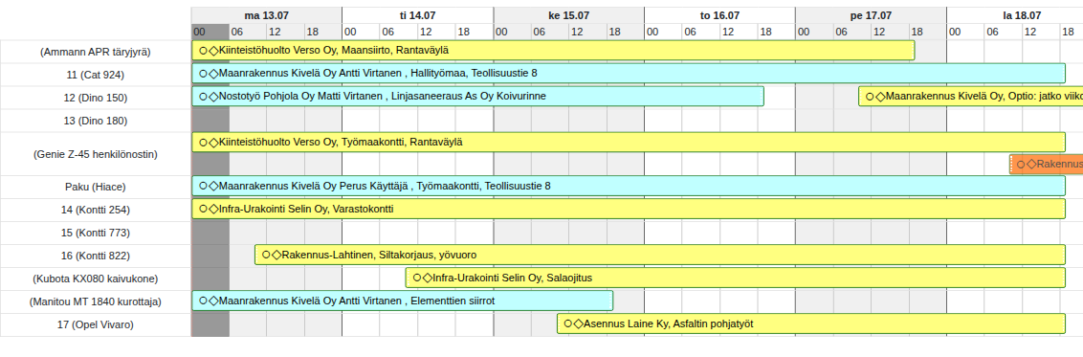Select the ke 15.07 day header
The width and height of the screenshot is (1083, 357).
coord(569,15)
